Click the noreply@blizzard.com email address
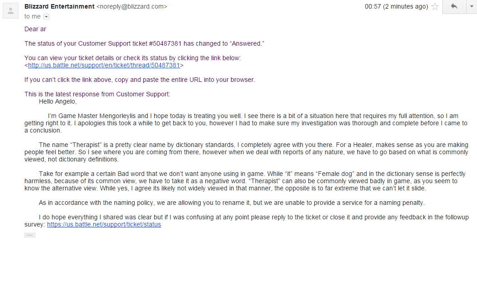 click(x=132, y=6)
